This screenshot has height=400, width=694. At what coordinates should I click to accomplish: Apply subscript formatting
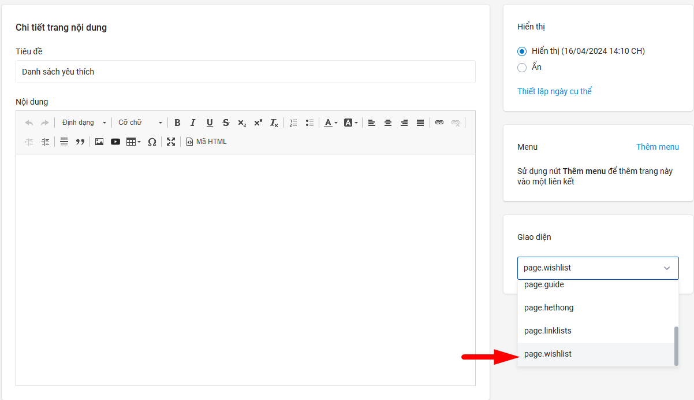click(x=242, y=123)
